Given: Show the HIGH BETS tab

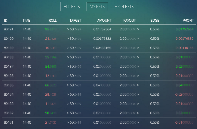Looking at the screenshot, I should [x=124, y=7].
